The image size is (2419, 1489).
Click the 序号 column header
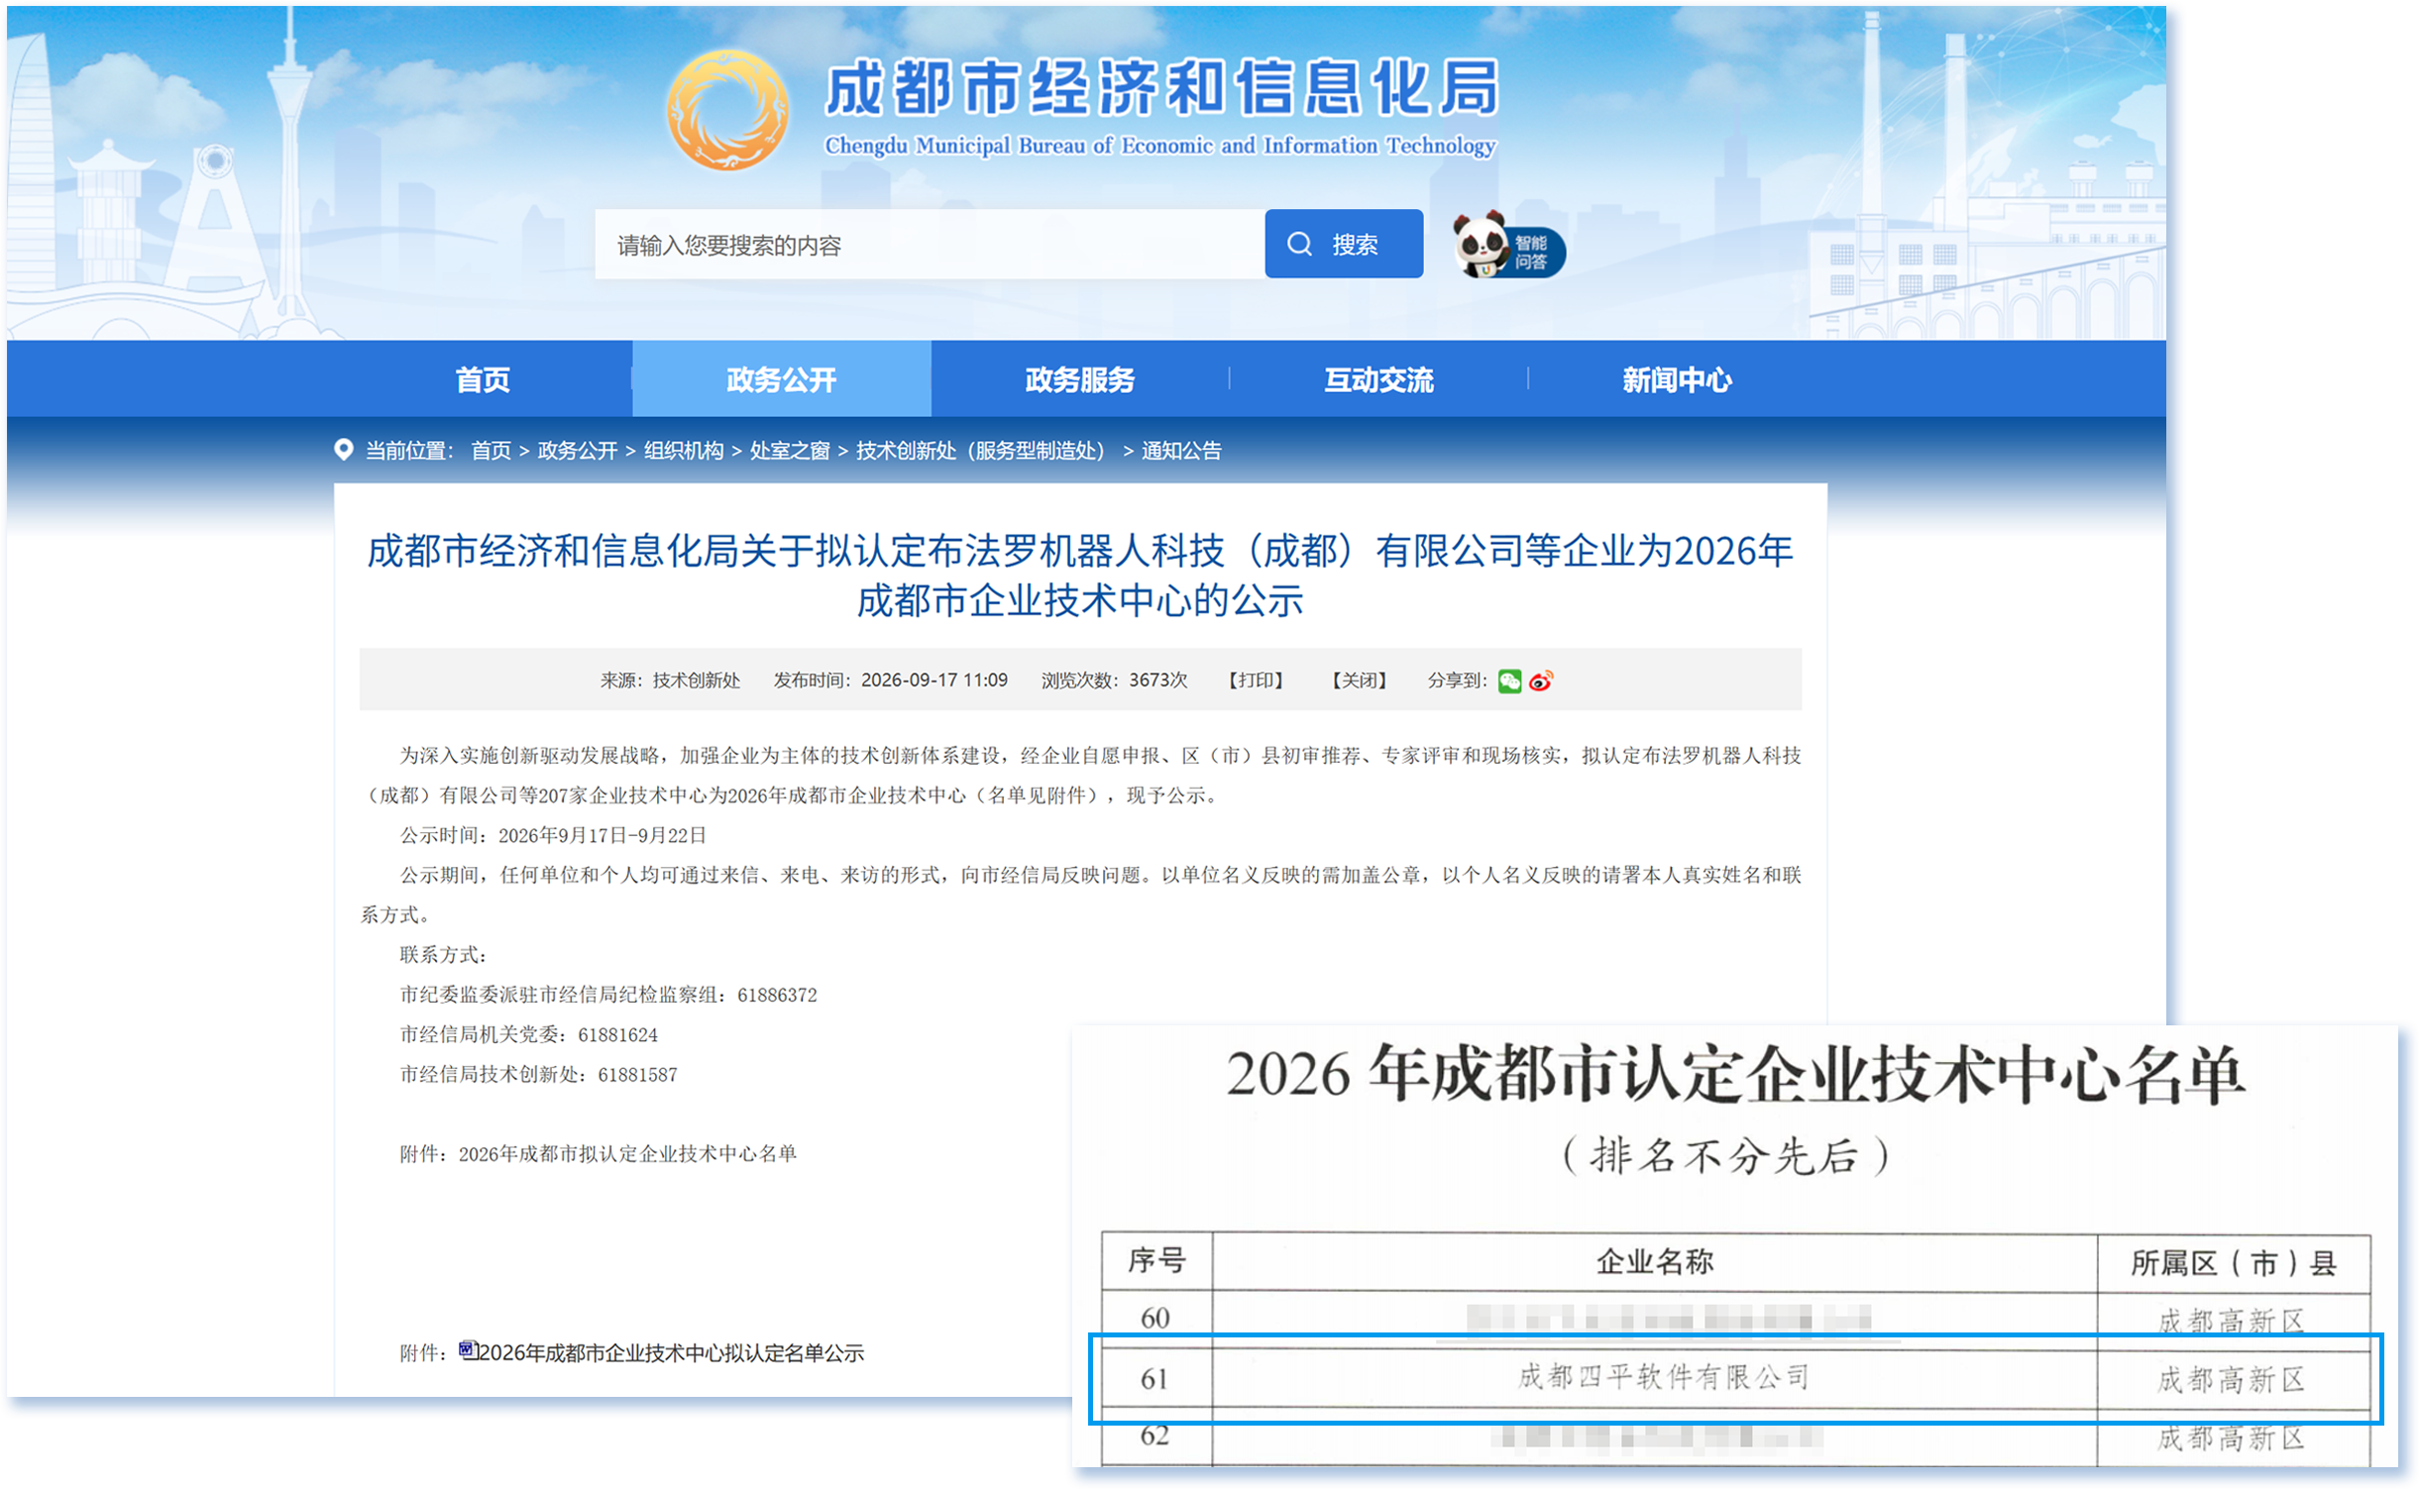(1156, 1260)
